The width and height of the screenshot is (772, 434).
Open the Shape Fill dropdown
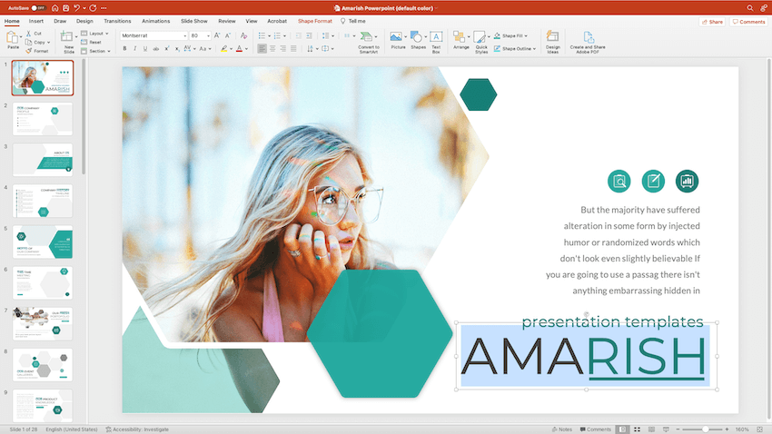(x=510, y=35)
